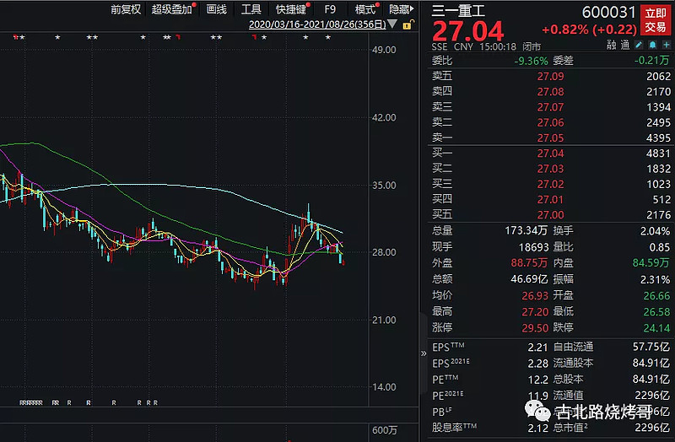The image size is (675, 442).
Task: Select the 卖一 27.05 ask row
Action: (551, 137)
